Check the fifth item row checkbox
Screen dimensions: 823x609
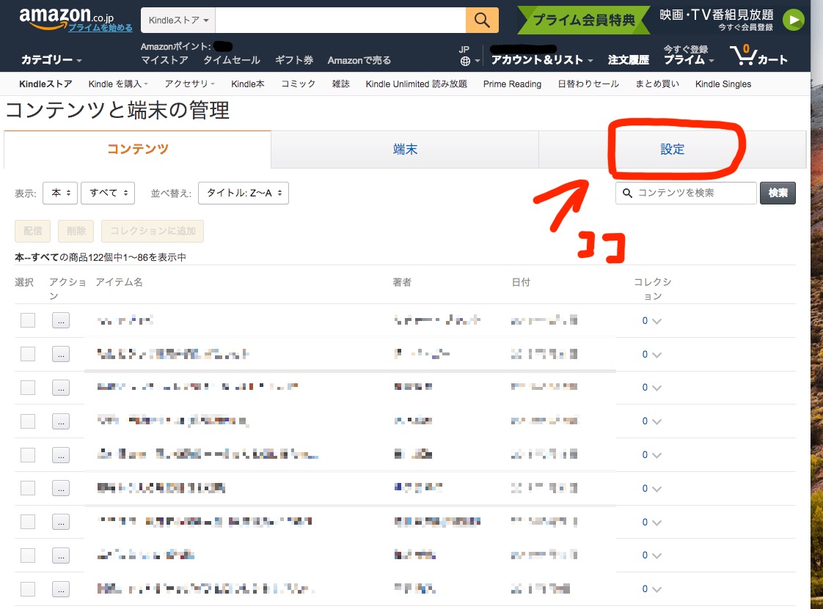(x=28, y=455)
